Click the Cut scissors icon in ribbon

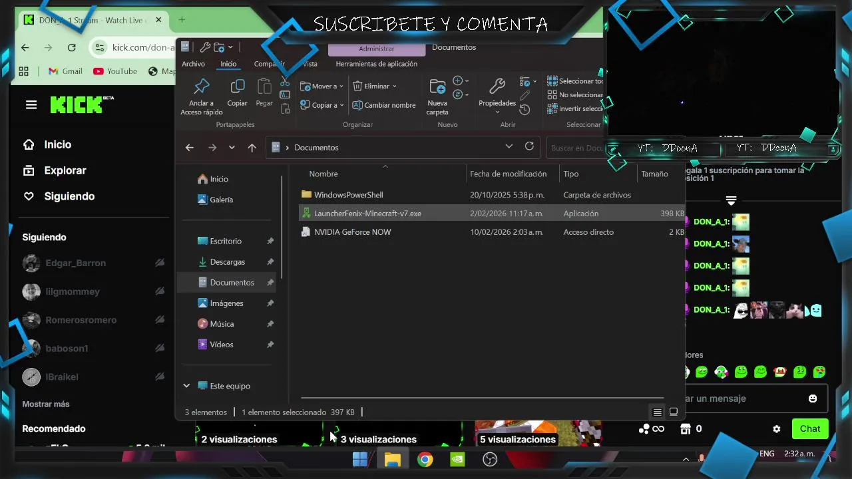click(285, 81)
